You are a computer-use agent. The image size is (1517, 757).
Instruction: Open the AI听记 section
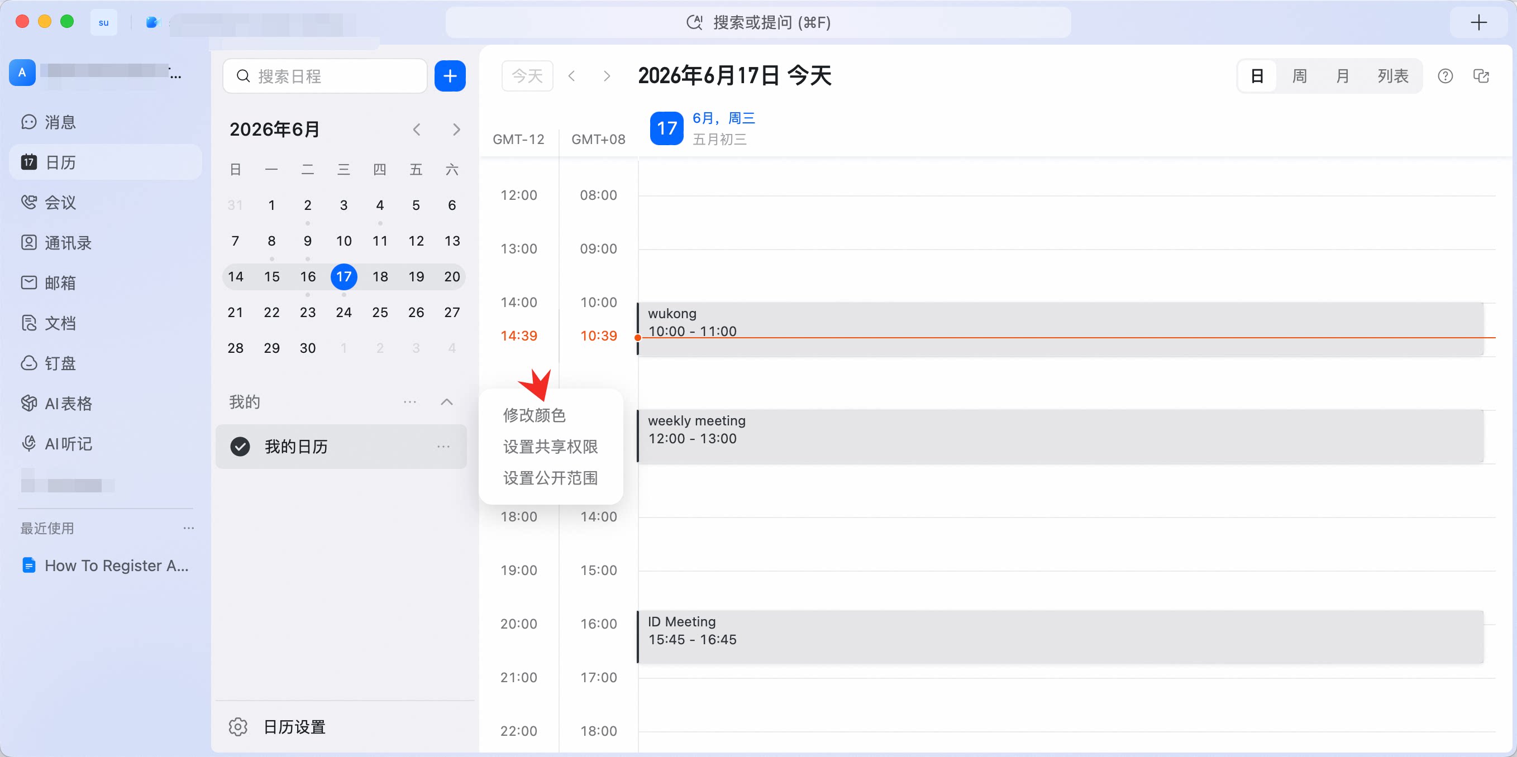(56, 443)
